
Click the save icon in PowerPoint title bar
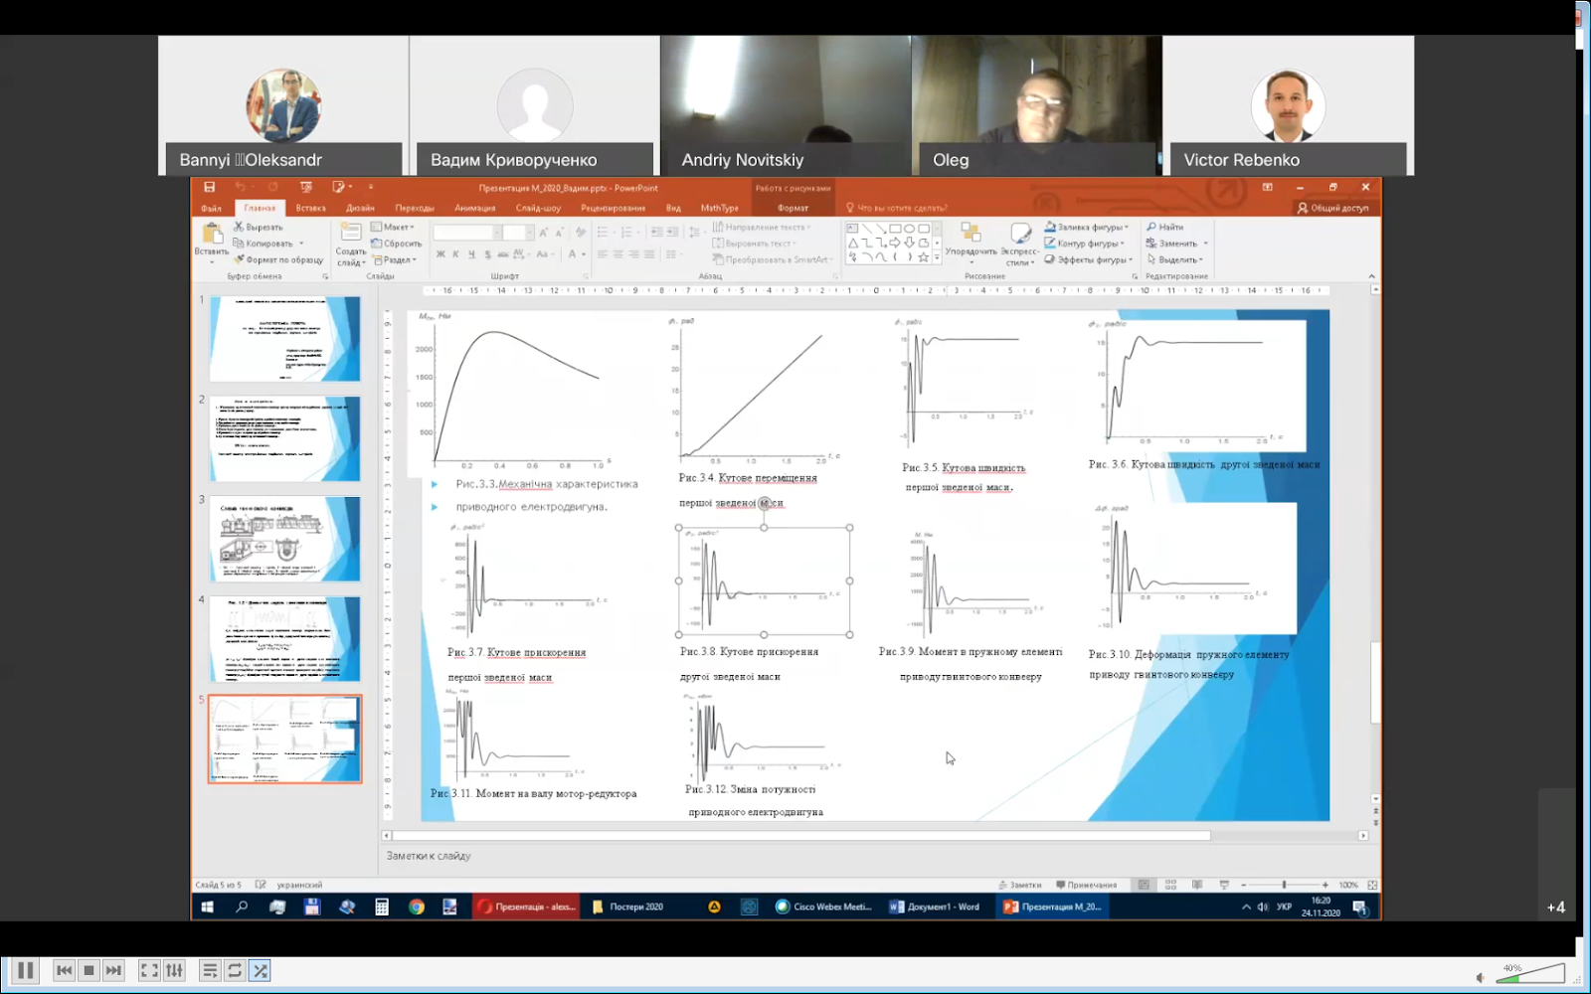209,187
